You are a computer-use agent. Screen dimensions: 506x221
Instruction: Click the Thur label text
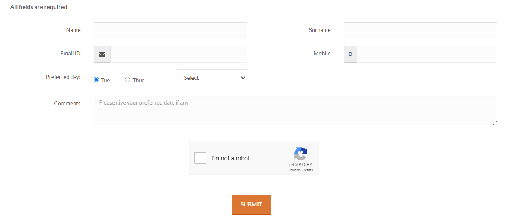138,80
